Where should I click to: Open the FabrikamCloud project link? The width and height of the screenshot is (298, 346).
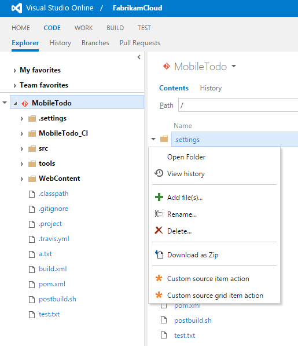click(138, 8)
